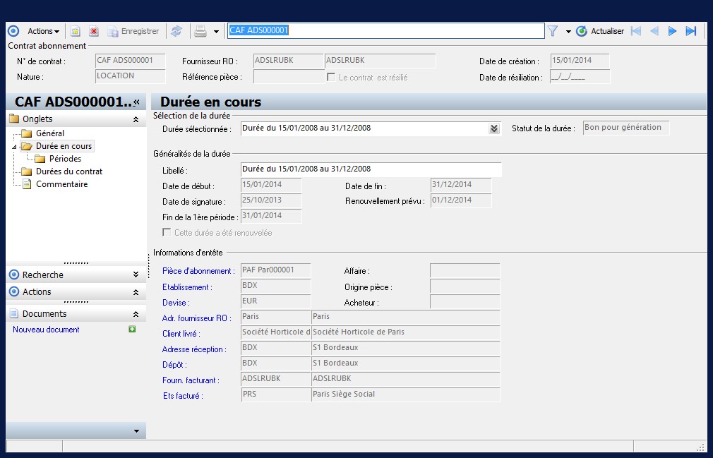Image resolution: width=713 pixels, height=458 pixels.
Task: Click the Fourn. facturant link label
Action: tap(191, 380)
